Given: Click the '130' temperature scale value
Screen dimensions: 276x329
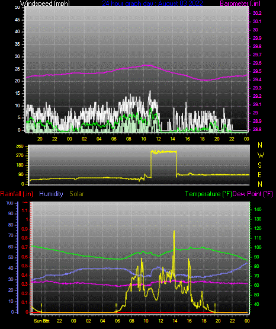Looking at the screenshot, I should (258, 219).
